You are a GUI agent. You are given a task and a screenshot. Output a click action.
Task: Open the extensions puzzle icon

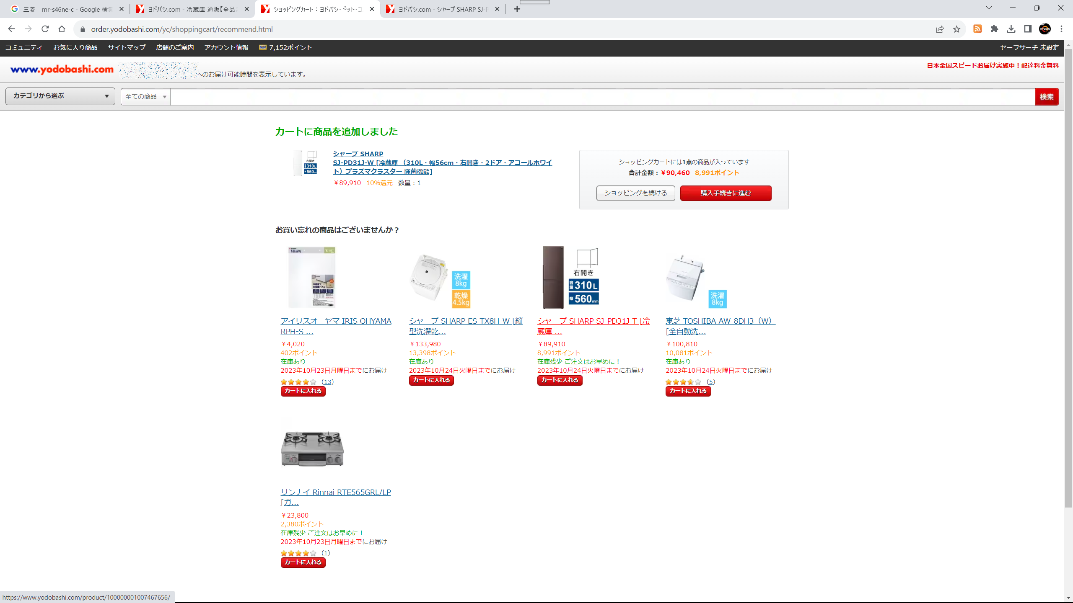point(994,29)
